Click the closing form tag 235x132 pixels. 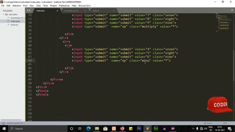[57, 80]
